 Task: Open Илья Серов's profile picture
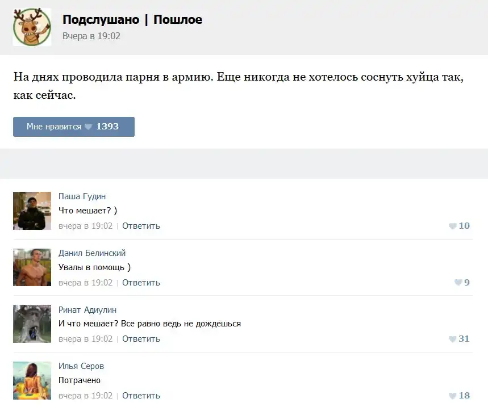[x=32, y=380]
